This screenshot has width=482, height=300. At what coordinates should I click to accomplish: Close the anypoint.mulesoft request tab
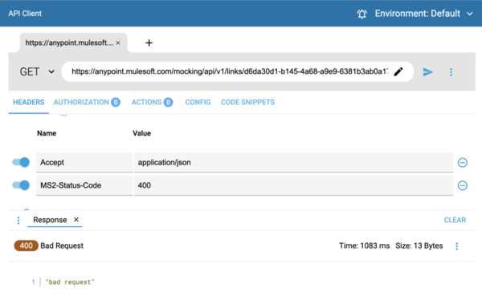[118, 43]
